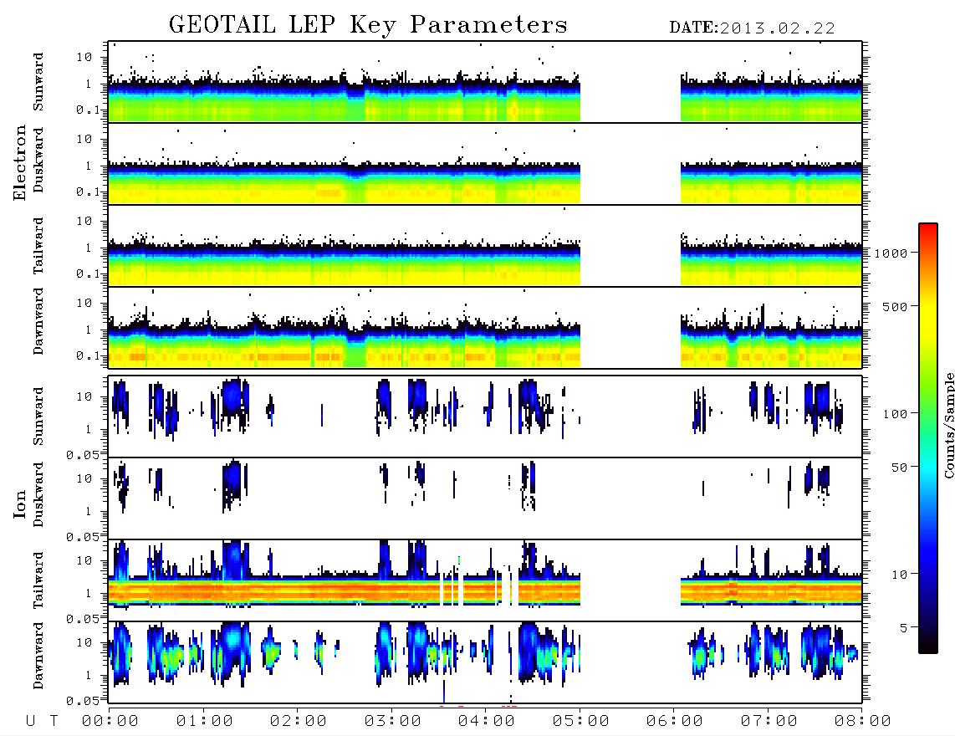The image size is (955, 736).
Task: Click the Ion 'Tailward' panel label
Action: [x=38, y=580]
